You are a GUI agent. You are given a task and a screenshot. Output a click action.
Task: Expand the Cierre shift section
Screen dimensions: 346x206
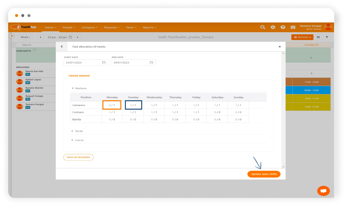[x=79, y=140]
